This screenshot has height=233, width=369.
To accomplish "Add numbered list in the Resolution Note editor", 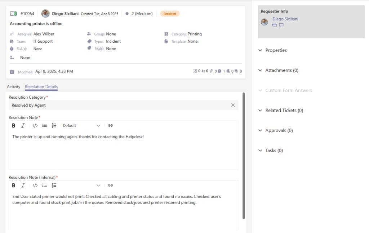I will 54,126.
